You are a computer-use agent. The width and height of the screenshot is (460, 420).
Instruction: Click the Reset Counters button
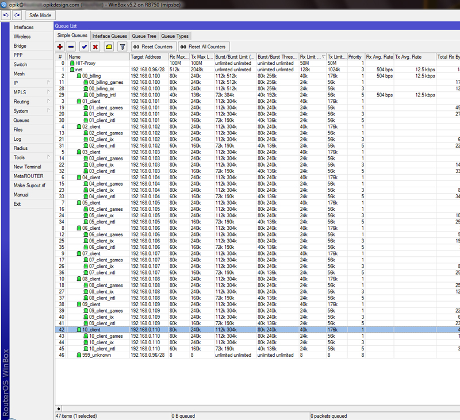pos(152,47)
